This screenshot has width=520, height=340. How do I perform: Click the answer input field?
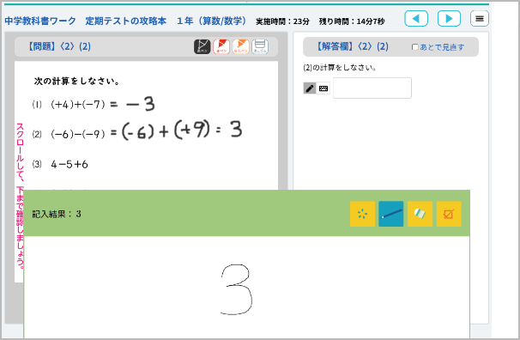point(372,88)
